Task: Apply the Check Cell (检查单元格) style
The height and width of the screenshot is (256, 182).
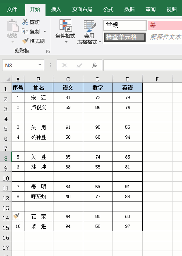Action: click(x=125, y=37)
